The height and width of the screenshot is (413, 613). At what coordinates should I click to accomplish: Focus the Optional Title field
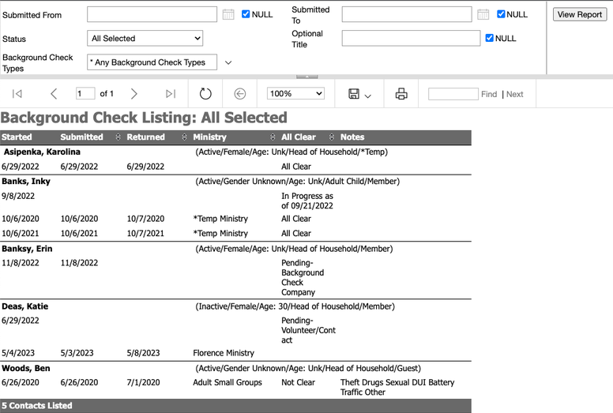pos(411,38)
